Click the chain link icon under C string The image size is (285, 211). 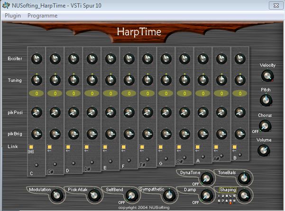pyautogui.click(x=31, y=151)
